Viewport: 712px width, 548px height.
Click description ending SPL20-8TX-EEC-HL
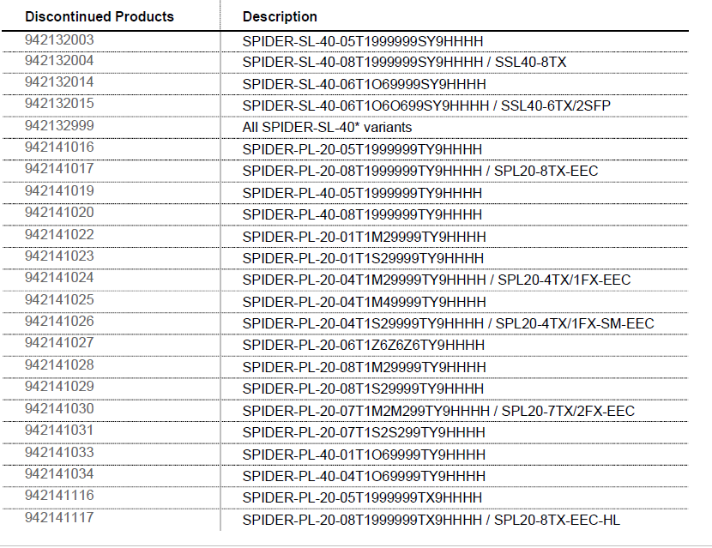click(431, 520)
